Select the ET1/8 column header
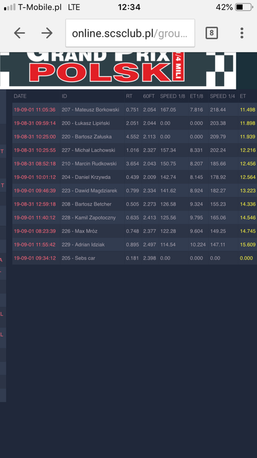The height and width of the screenshot is (458, 257). (196, 96)
